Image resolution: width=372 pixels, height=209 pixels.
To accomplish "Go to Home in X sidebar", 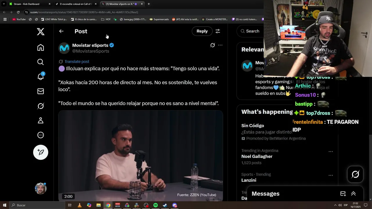I will coord(41,48).
